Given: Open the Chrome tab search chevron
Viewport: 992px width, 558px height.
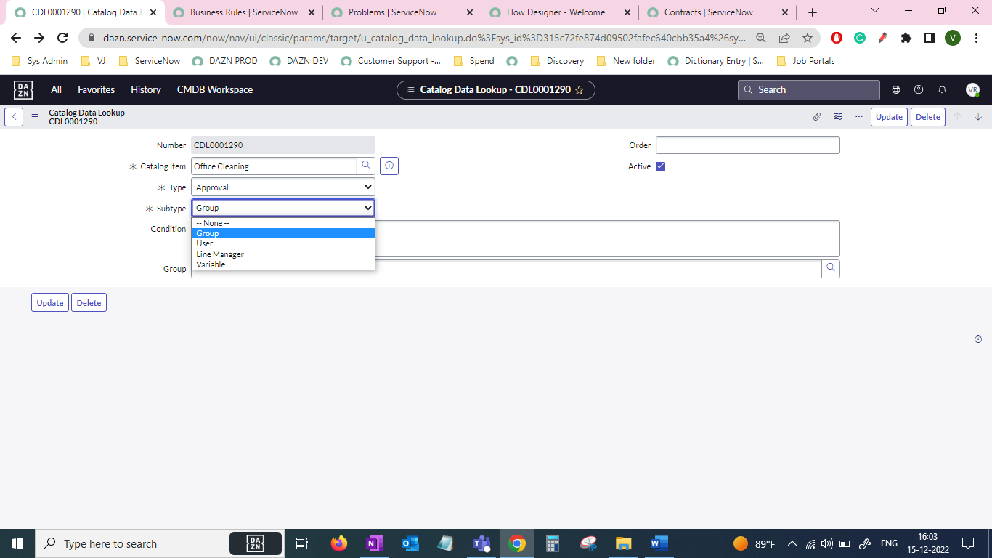Looking at the screenshot, I should pos(875,11).
